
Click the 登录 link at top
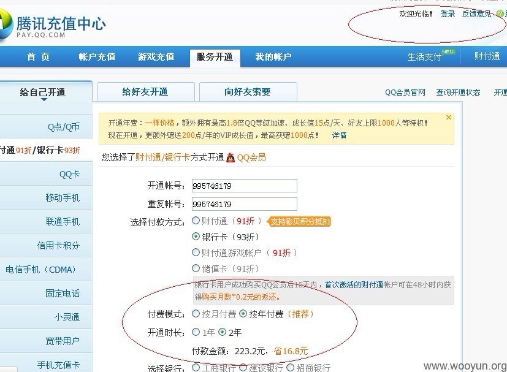tap(448, 14)
